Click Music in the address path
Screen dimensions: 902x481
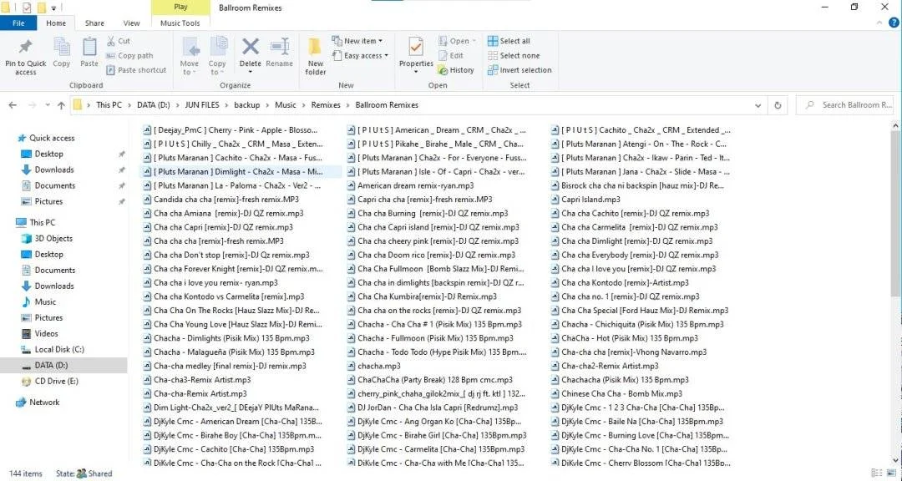click(286, 105)
